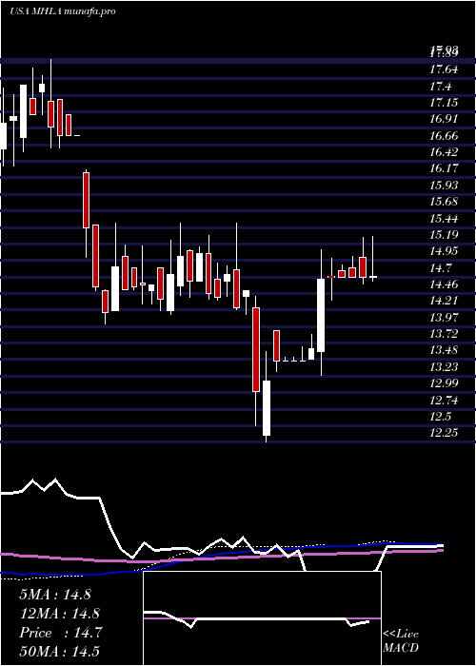The height and width of the screenshot is (666, 476).
Task: Select the 12.5 price axis label
Action: (x=440, y=417)
